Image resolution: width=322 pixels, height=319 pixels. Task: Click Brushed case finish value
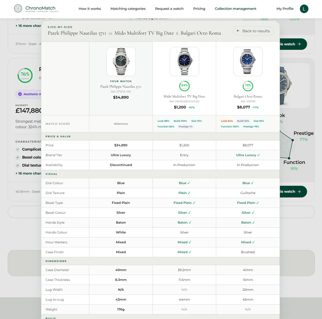(x=248, y=252)
